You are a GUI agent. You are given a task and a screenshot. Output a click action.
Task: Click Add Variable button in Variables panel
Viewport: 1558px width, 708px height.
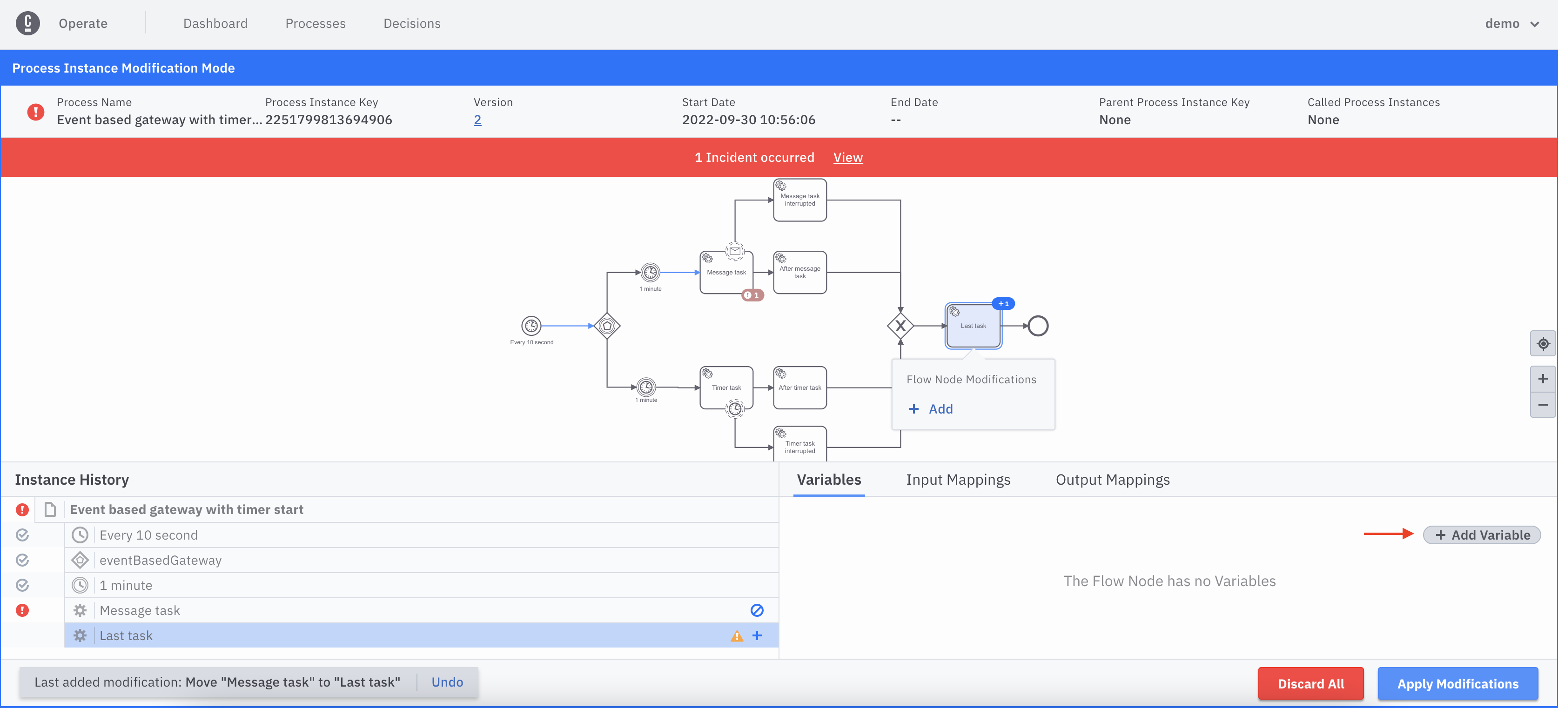click(x=1483, y=534)
